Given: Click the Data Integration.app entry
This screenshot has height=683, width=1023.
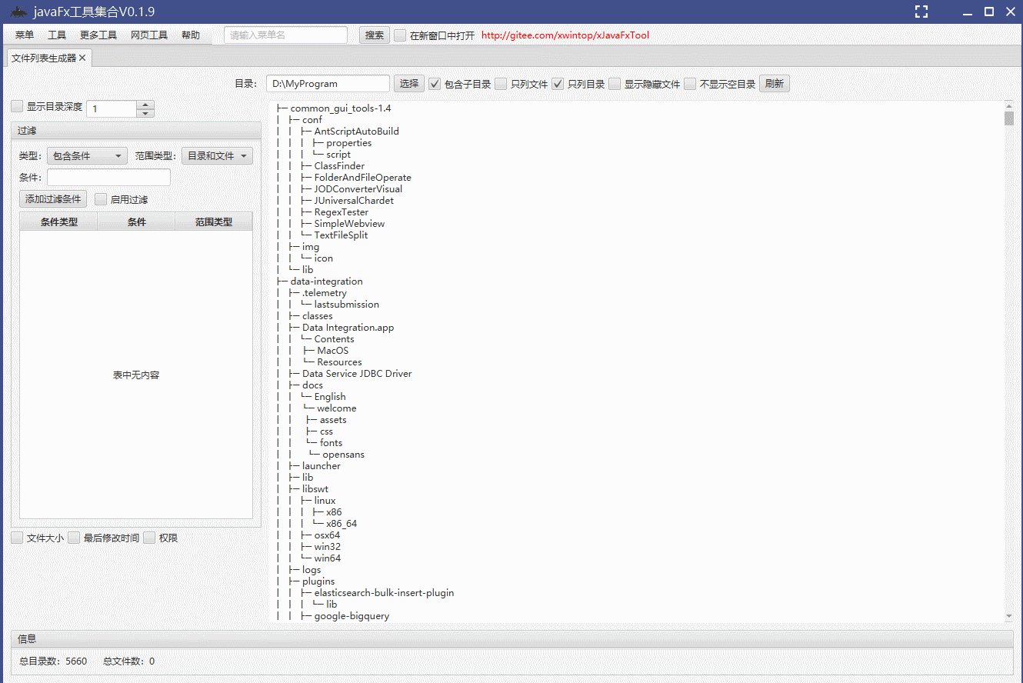Looking at the screenshot, I should tap(348, 328).
